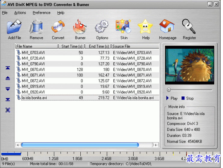Click the file icon beside MVI_0919.AVI
This screenshot has width=223, height=168.
point(18,86)
